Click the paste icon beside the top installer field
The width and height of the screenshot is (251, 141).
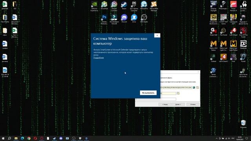[x=197, y=87]
